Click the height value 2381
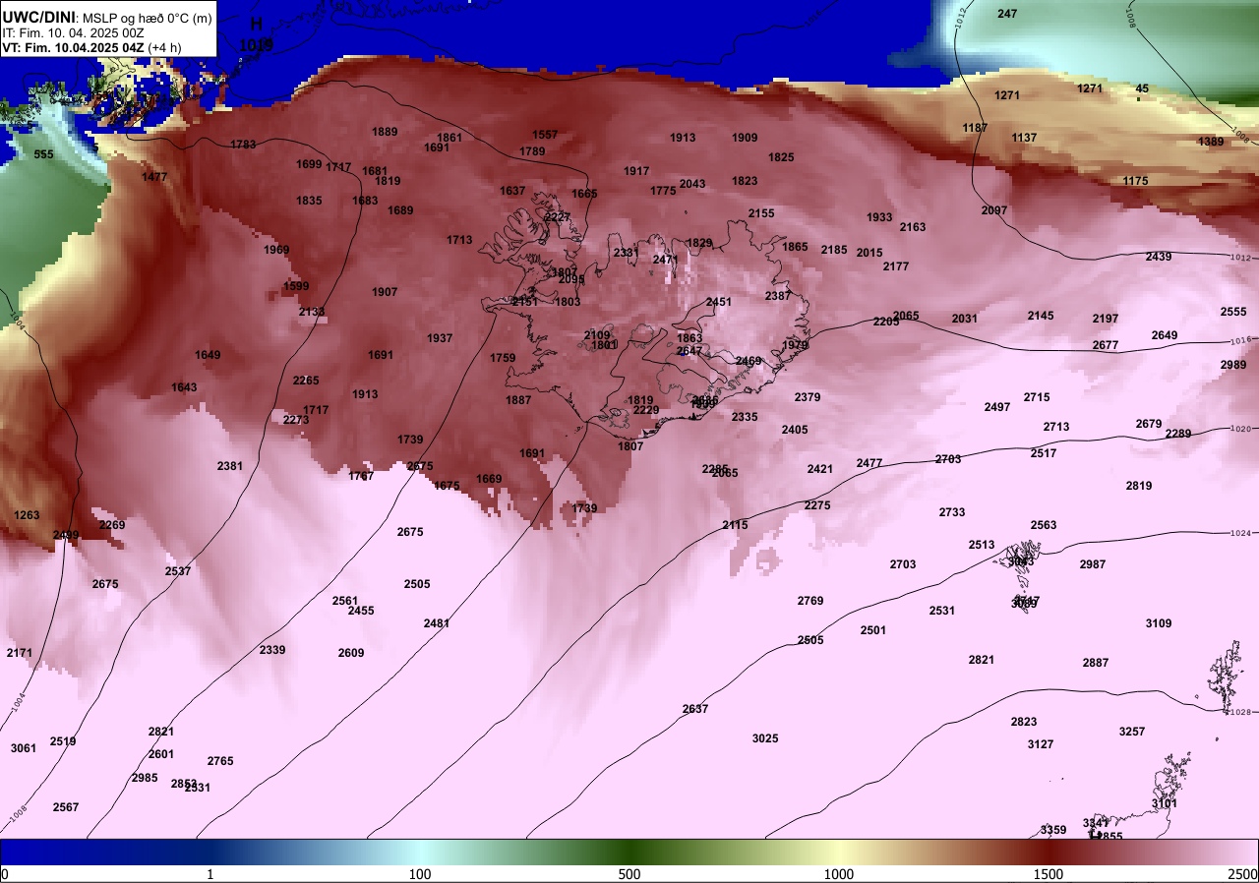The image size is (1259, 883). tap(230, 466)
